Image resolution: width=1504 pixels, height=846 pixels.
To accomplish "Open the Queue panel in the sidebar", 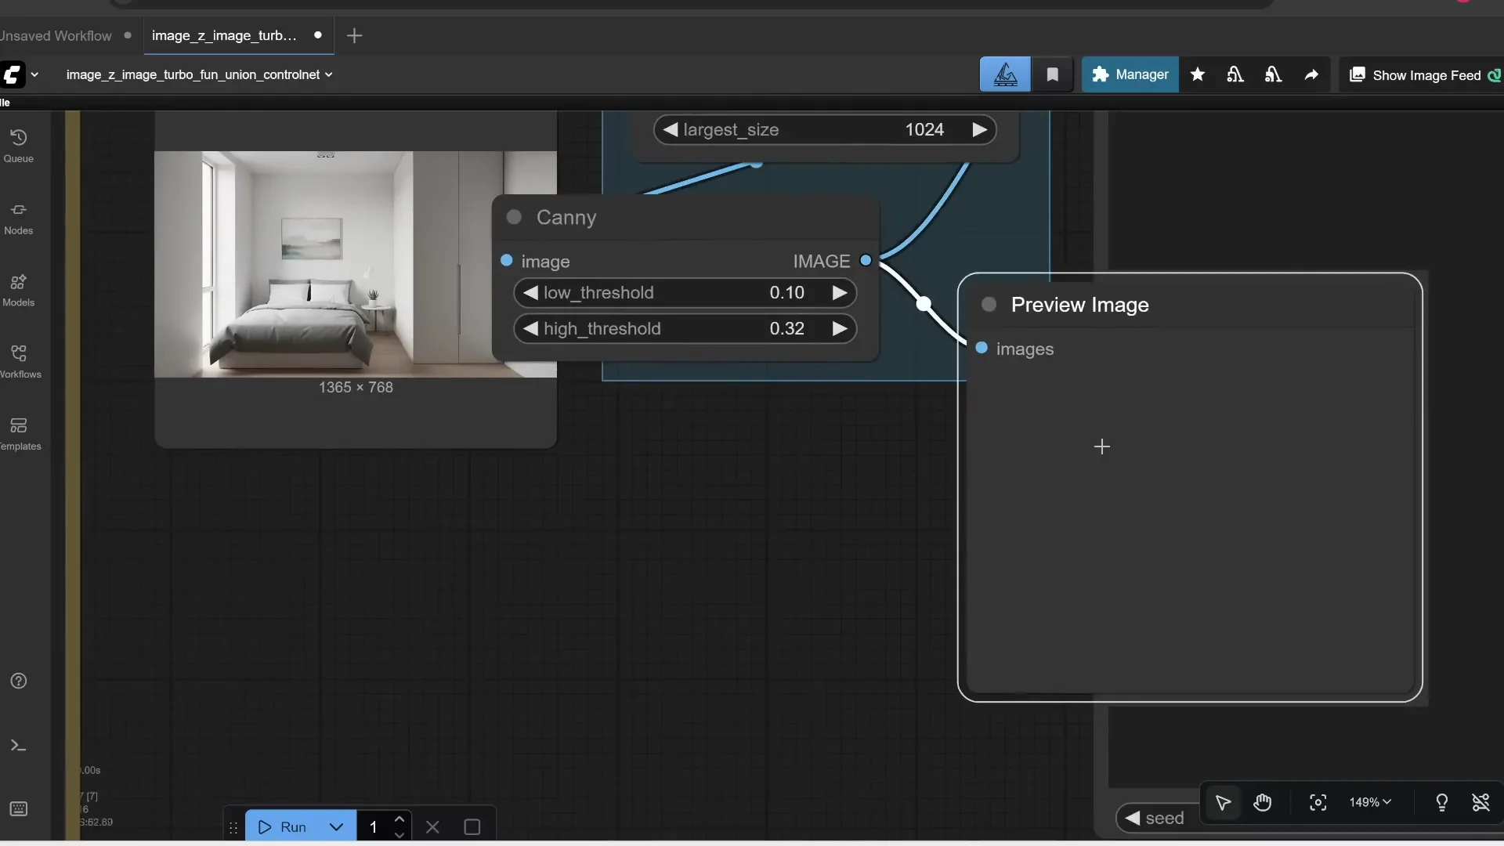I will click(18, 143).
